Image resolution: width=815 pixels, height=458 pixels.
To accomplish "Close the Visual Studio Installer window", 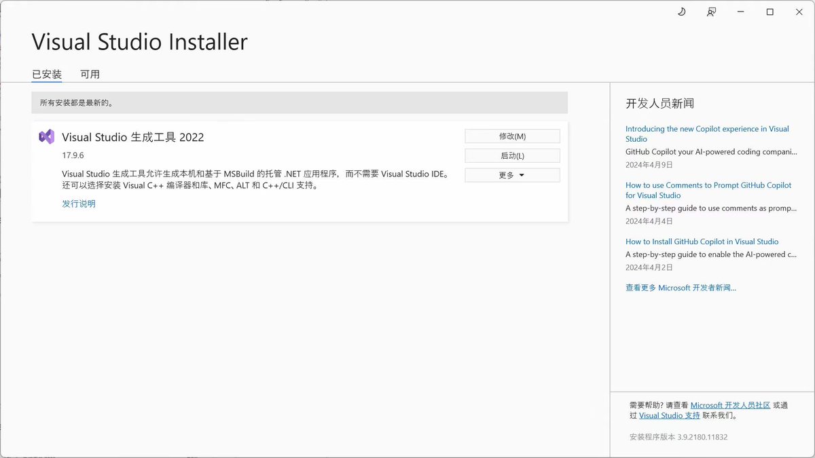I will coord(799,12).
